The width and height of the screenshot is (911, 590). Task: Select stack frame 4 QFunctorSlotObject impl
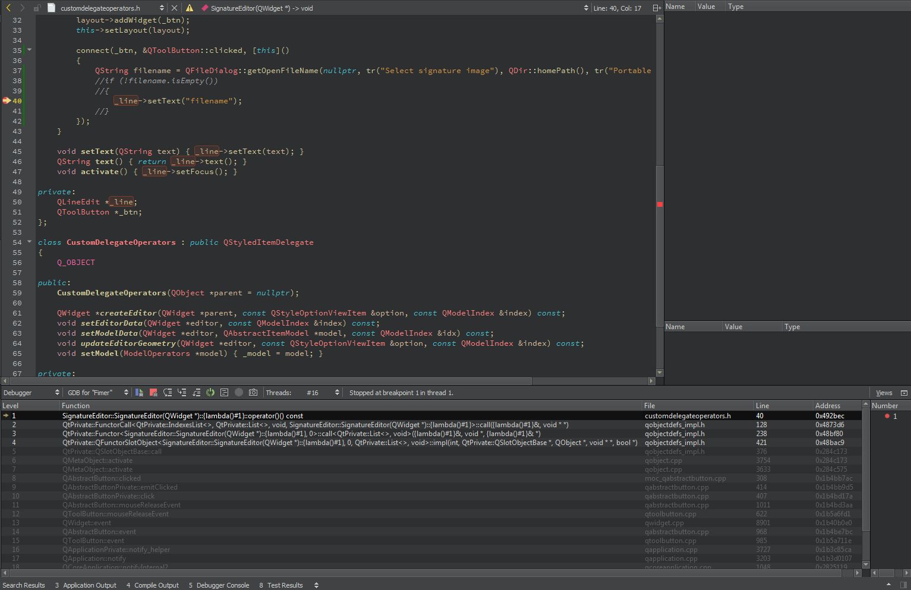point(431,443)
